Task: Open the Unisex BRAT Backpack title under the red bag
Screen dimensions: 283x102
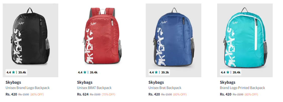Action: click(94, 88)
